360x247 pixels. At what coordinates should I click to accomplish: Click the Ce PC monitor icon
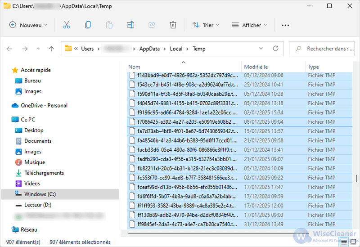pos(15,120)
